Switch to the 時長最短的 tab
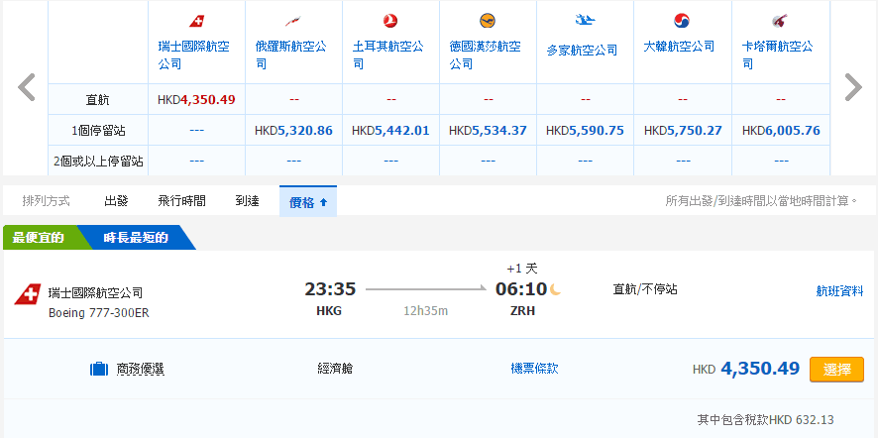This screenshot has width=878, height=438. (136, 238)
